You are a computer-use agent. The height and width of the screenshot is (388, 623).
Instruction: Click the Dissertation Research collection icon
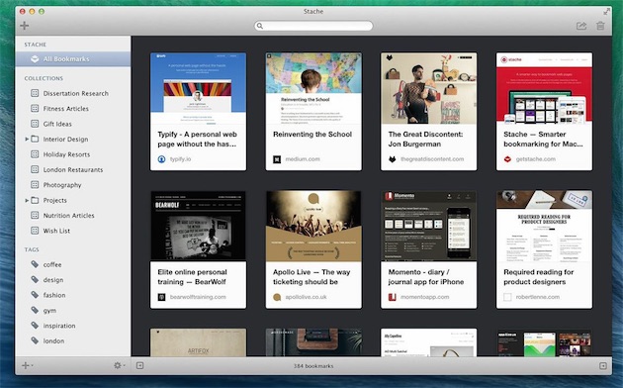click(35, 93)
